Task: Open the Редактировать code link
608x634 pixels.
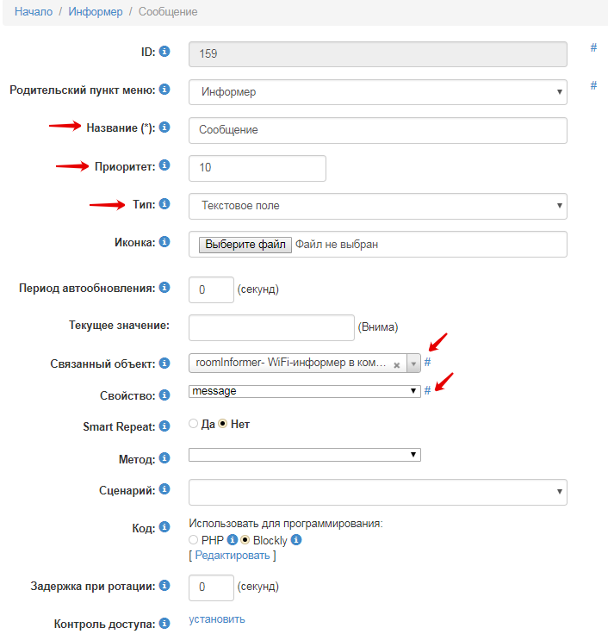Action: pyautogui.click(x=232, y=556)
